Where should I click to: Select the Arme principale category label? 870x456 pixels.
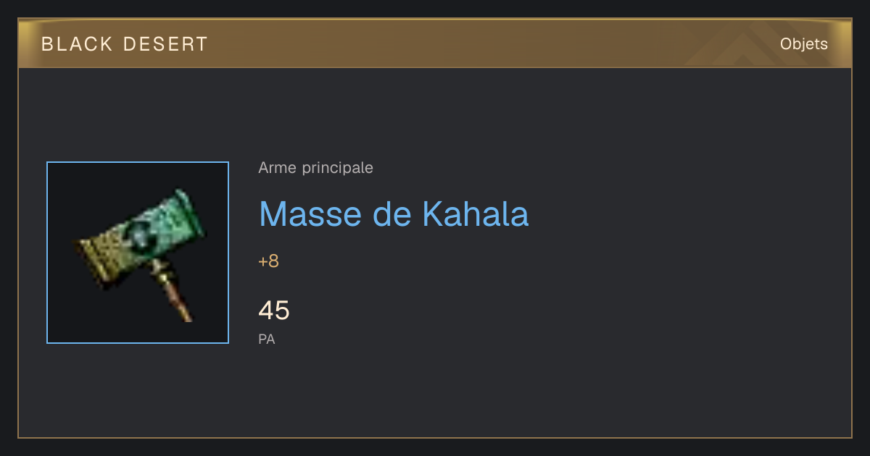(x=316, y=168)
